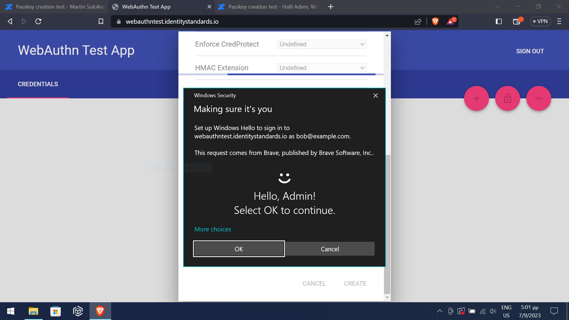Click the VPN button
The height and width of the screenshot is (320, 569).
coord(540,21)
